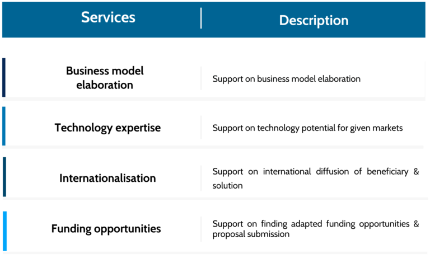Click the divider between Technology expertise and description
The image size is (430, 268).
[x=201, y=128]
